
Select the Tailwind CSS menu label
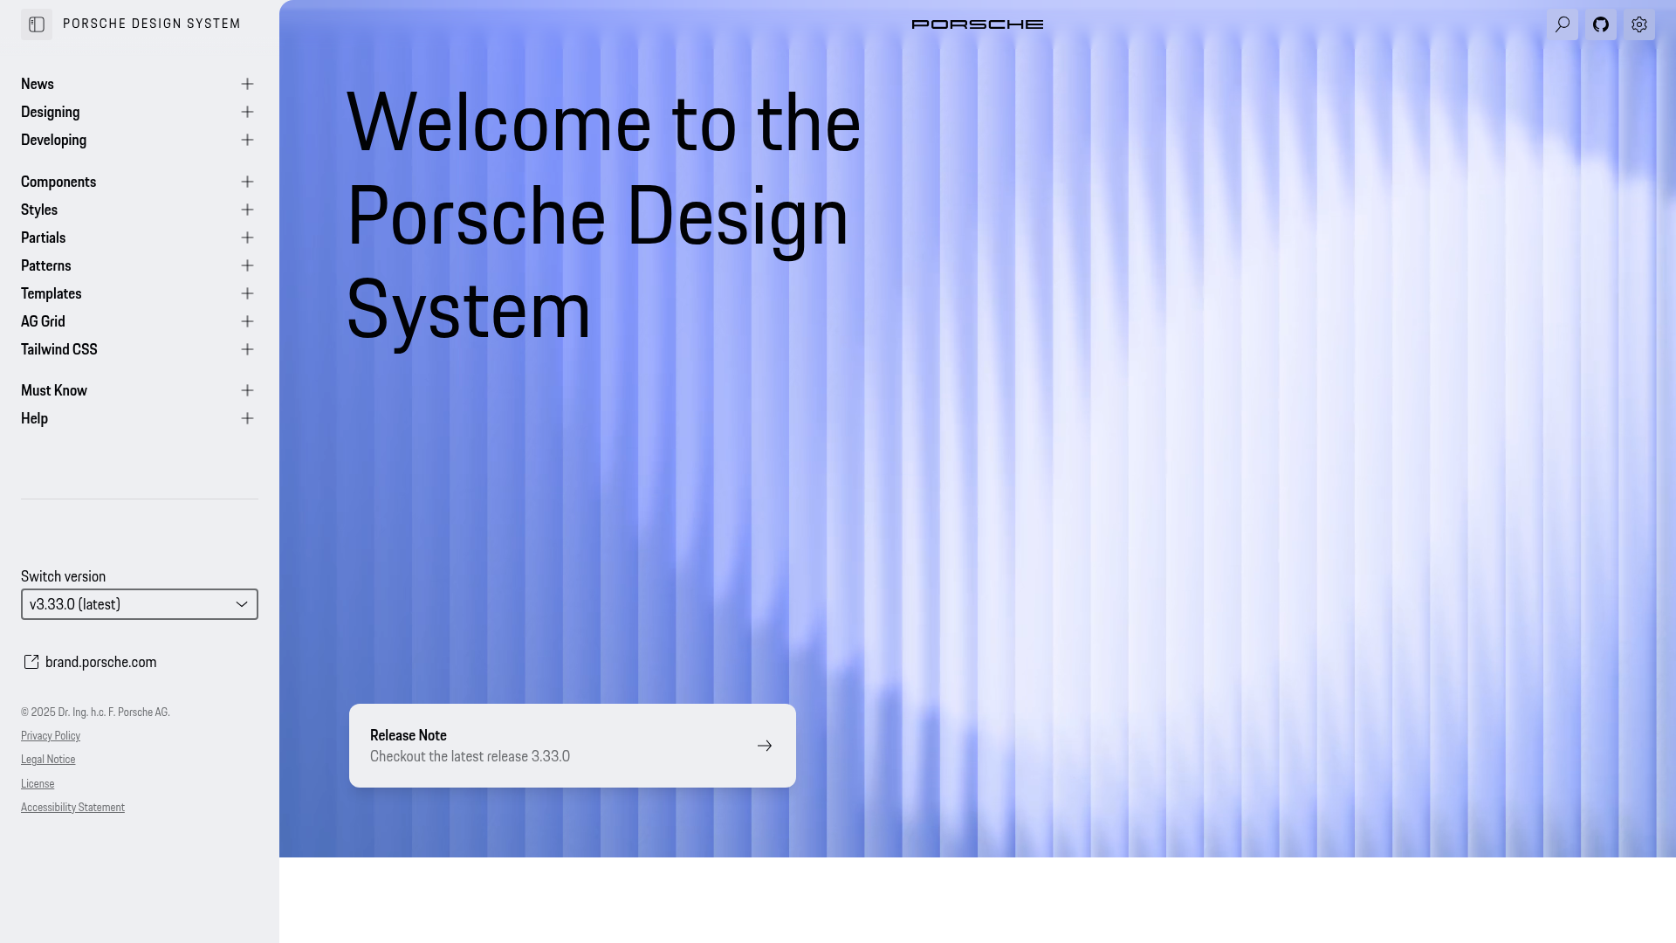pos(59,349)
